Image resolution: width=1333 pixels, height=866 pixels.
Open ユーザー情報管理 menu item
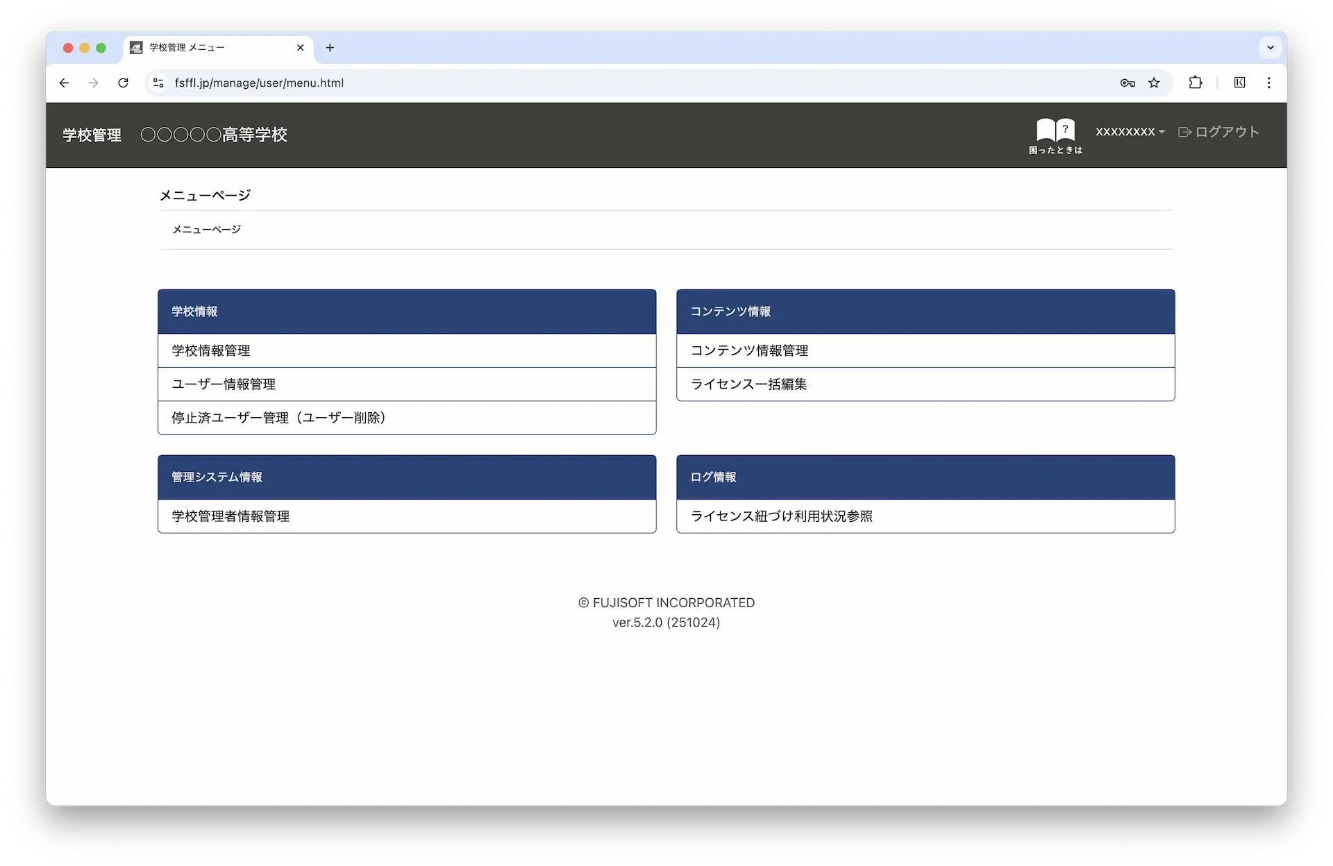[224, 384]
